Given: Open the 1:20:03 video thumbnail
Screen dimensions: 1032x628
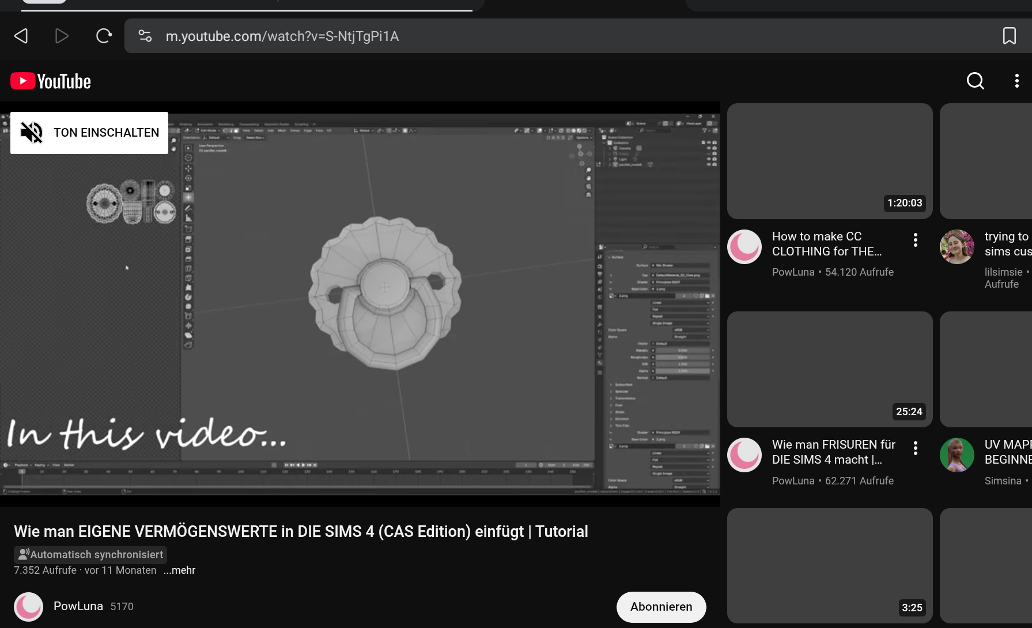Looking at the screenshot, I should pyautogui.click(x=829, y=161).
